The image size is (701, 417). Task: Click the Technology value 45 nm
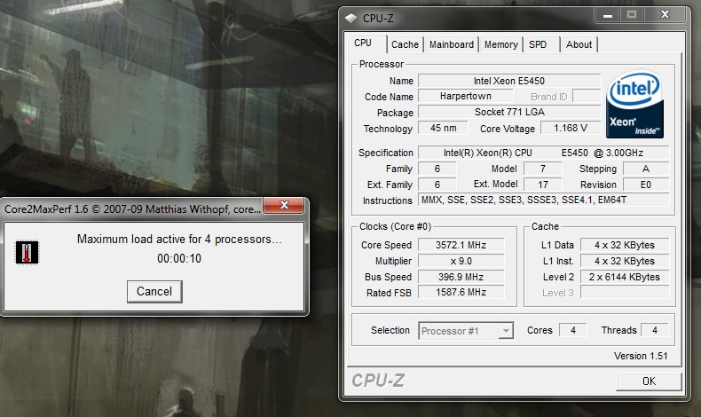click(443, 128)
